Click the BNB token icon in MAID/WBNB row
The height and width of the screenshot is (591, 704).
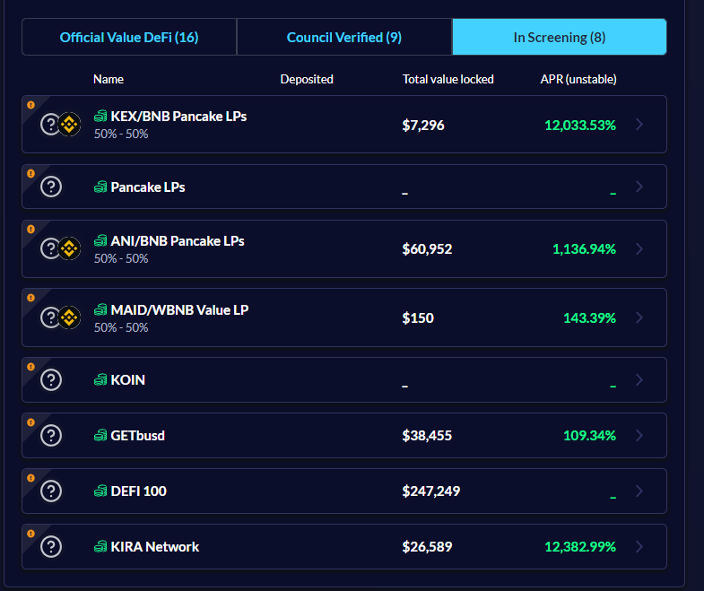[x=70, y=317]
